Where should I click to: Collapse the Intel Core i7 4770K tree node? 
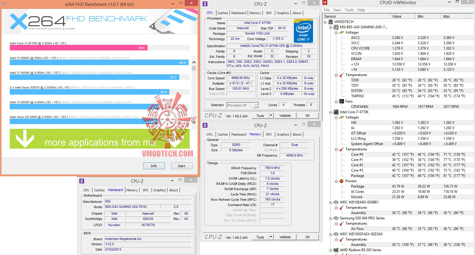(331, 112)
